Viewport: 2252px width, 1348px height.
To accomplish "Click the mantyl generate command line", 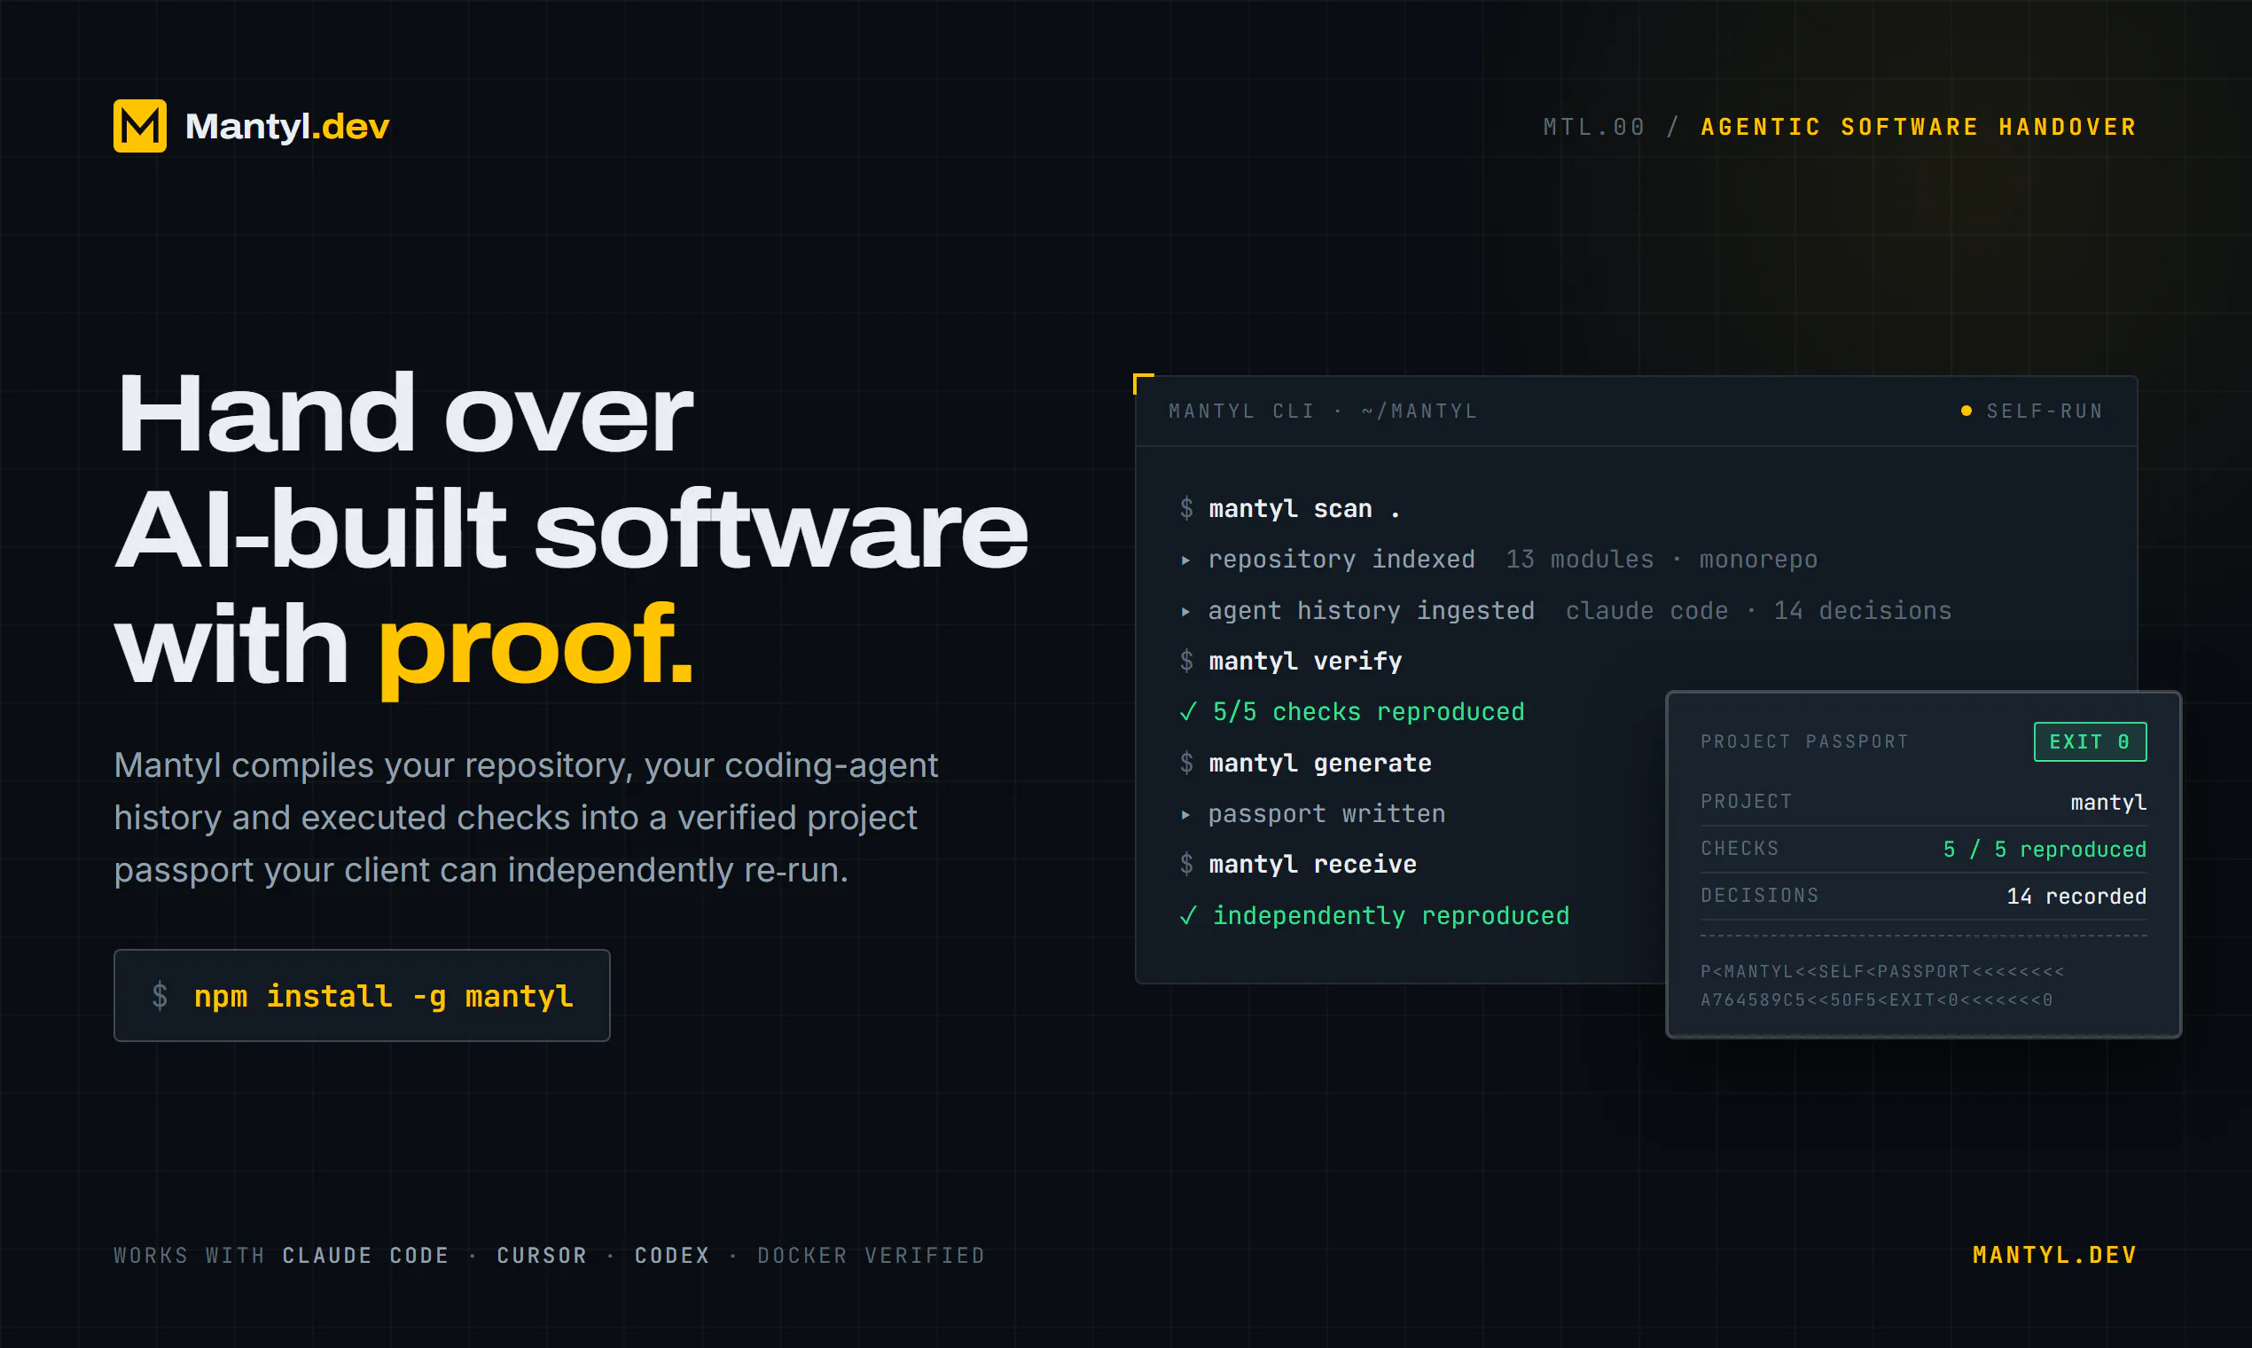I will [x=1319, y=763].
